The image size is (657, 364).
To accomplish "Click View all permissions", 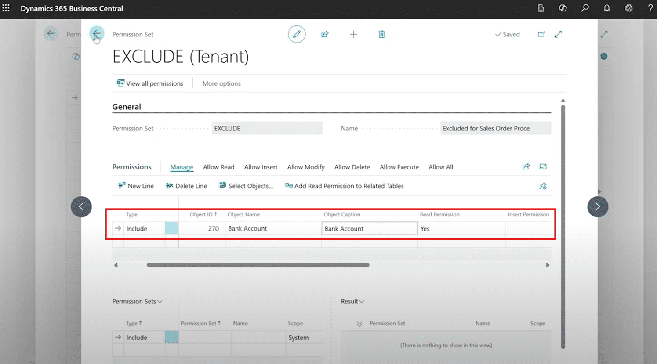I will pyautogui.click(x=150, y=83).
